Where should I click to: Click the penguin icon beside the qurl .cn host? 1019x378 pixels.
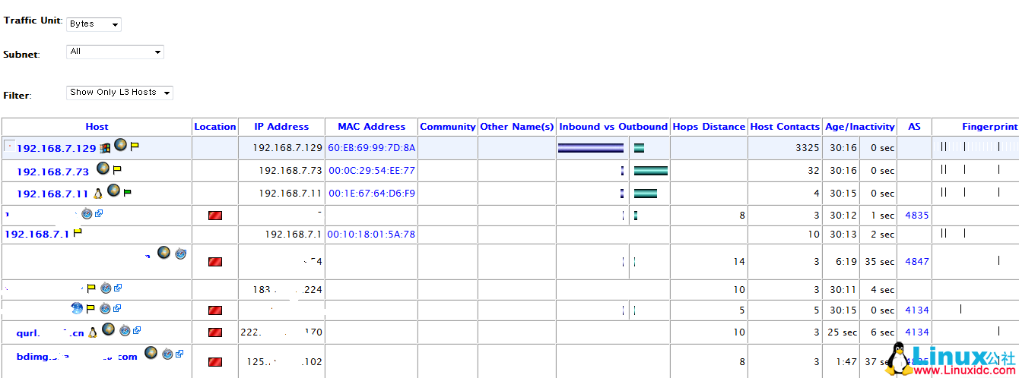click(93, 332)
